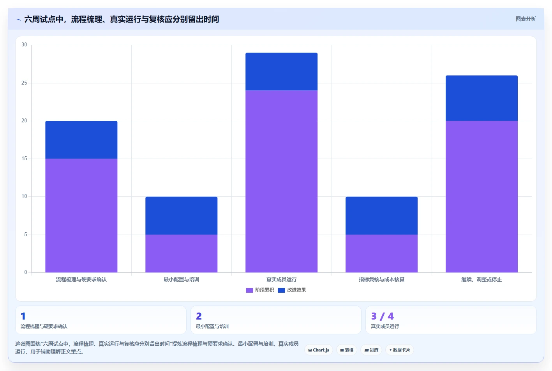Screen dimensions: 552x371
Task: Click the purple bar segment for 继续、调整或停止
Action: pyautogui.click(x=482, y=196)
